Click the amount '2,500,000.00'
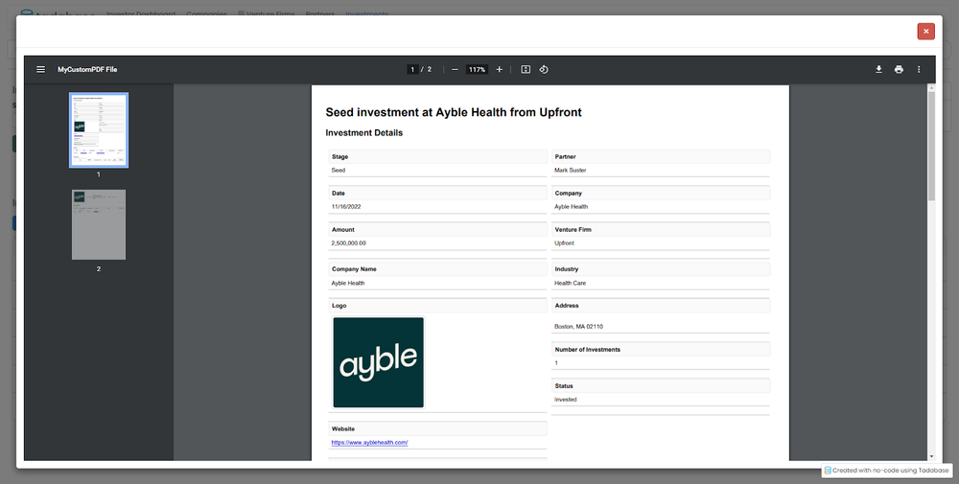The image size is (959, 484). 349,243
